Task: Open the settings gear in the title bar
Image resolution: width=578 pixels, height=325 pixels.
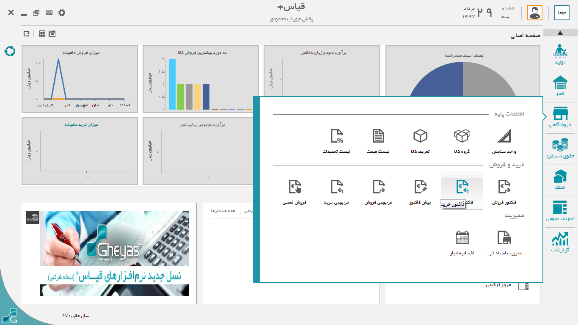Action: 62,13
